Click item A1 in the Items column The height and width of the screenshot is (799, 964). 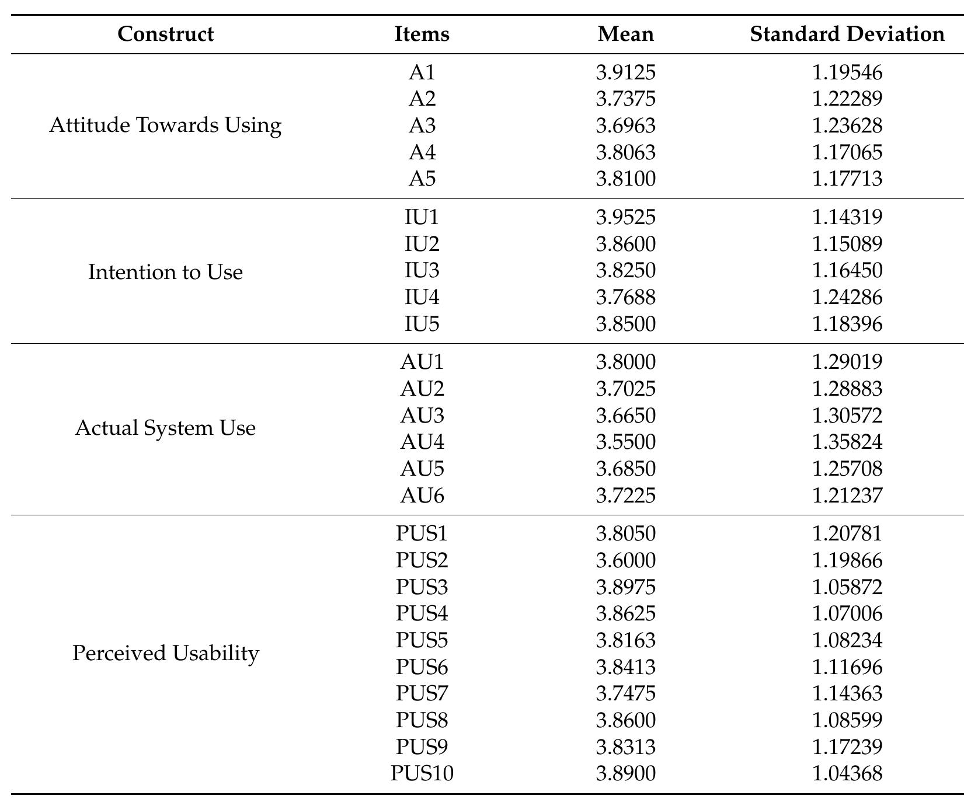coord(422,72)
